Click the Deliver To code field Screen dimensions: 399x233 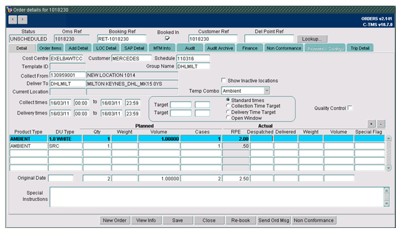coord(68,83)
